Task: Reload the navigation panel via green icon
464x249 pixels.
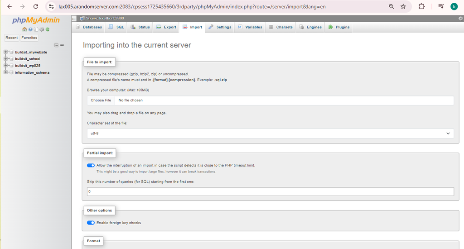Action: [47, 29]
